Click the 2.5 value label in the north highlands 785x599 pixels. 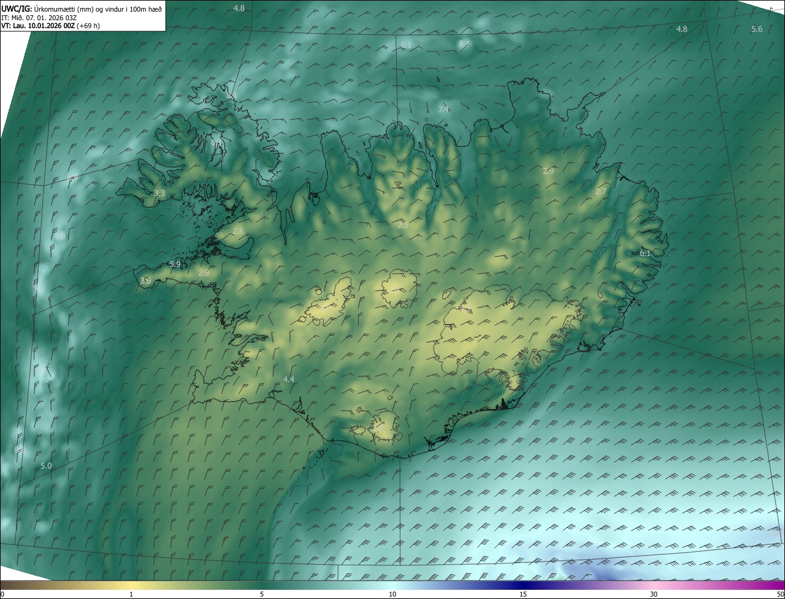coord(403,225)
